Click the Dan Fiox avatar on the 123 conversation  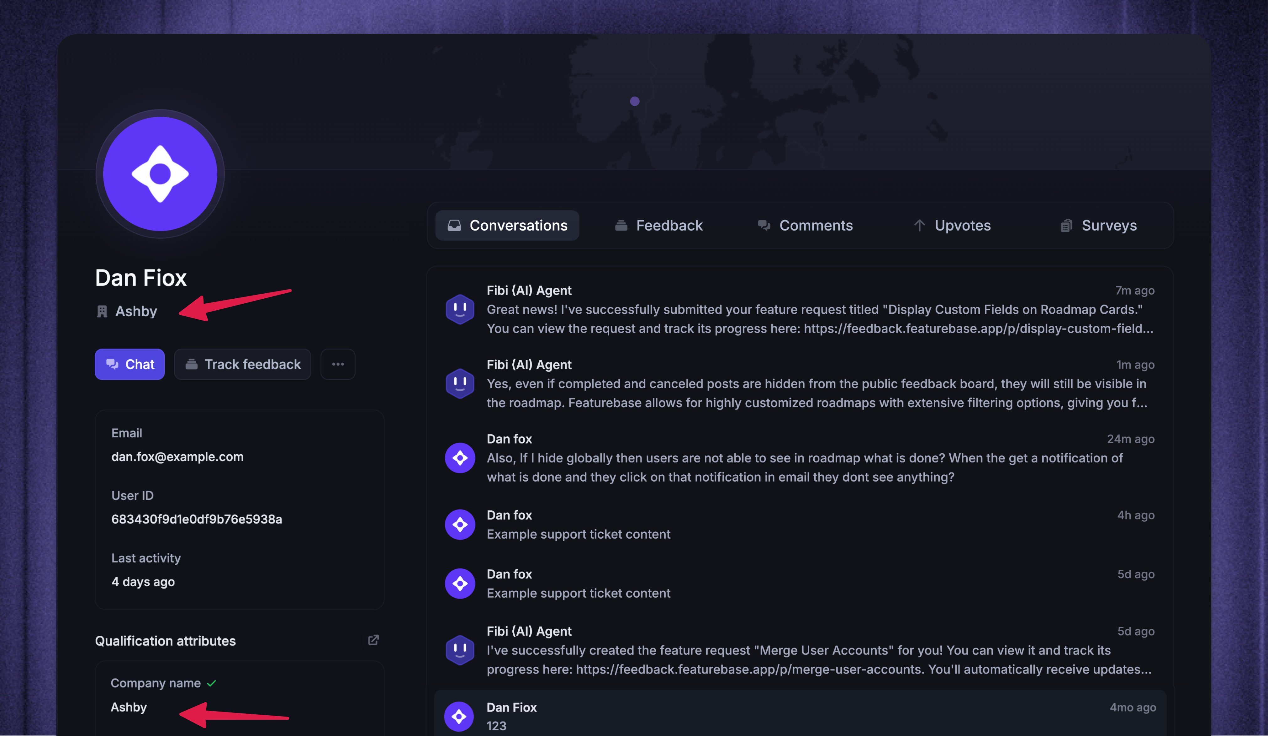pyautogui.click(x=459, y=716)
